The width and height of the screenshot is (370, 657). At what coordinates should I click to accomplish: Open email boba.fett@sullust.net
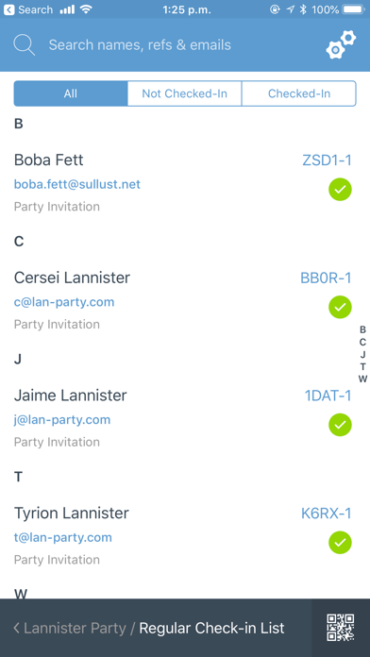point(77,184)
